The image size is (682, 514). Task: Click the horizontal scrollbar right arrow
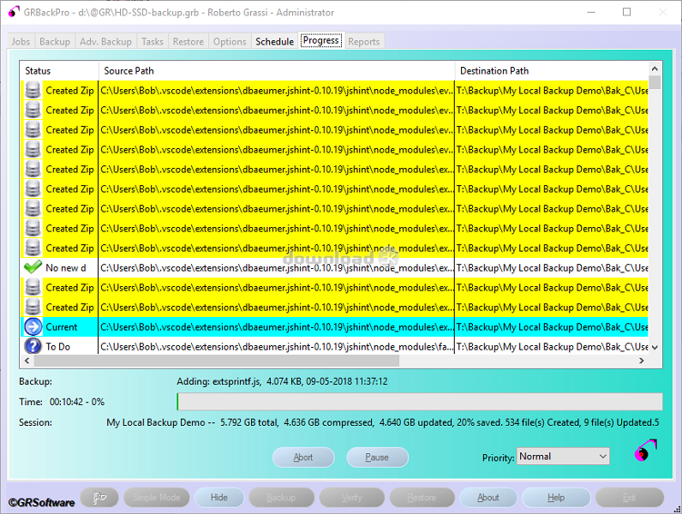tap(641, 361)
